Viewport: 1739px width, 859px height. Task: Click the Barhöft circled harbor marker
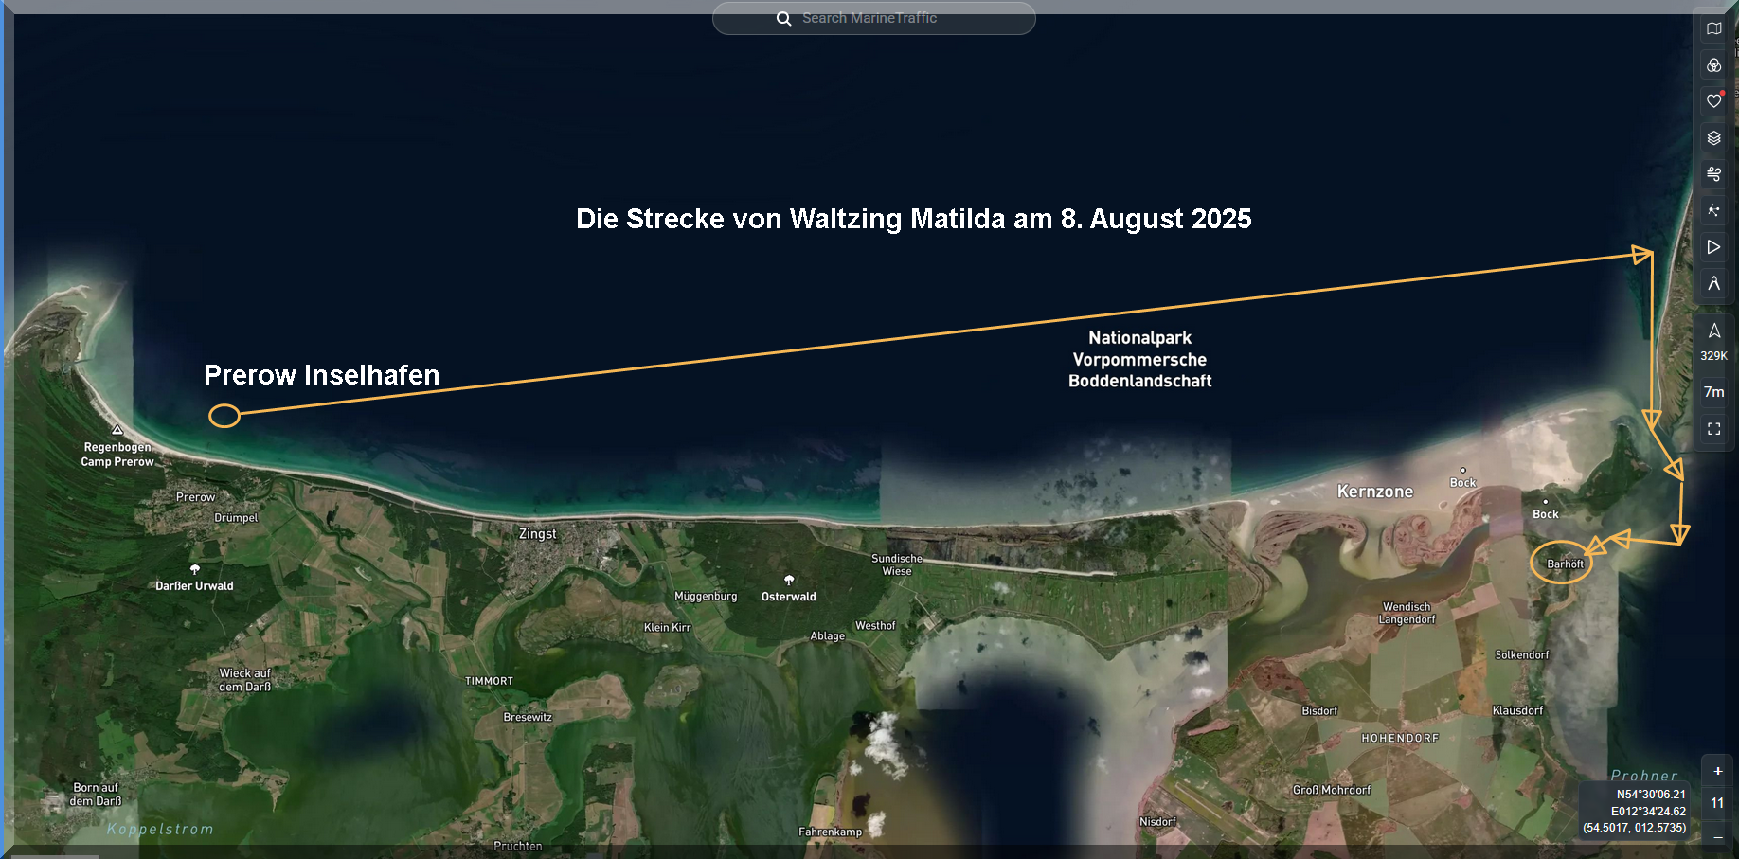coord(1562,563)
